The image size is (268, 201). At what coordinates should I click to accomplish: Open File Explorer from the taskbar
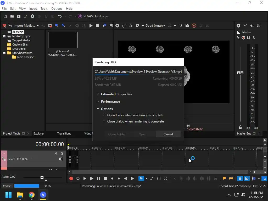(20, 195)
